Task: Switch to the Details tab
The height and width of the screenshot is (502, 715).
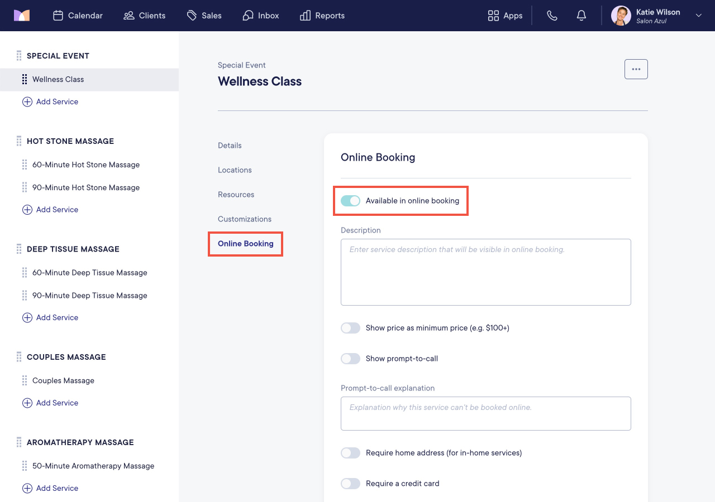Action: pos(230,146)
